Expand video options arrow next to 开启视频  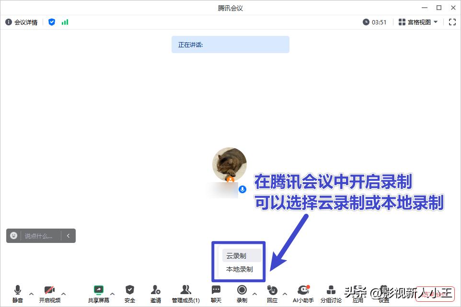point(64,294)
